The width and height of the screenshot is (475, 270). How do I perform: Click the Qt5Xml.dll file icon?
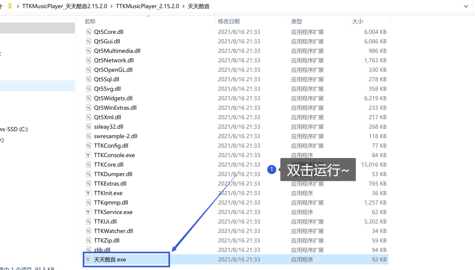coord(88,117)
